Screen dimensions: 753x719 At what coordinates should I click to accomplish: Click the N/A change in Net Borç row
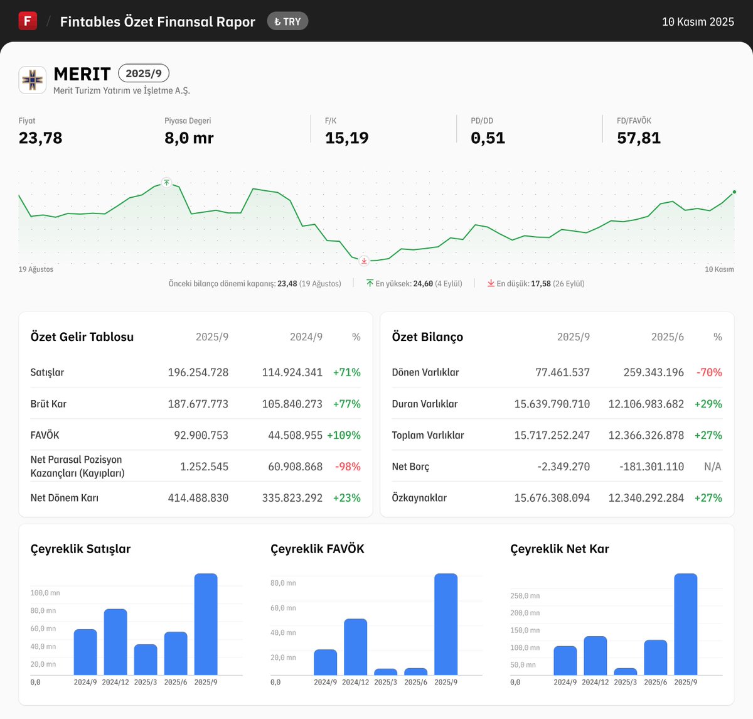pos(713,467)
